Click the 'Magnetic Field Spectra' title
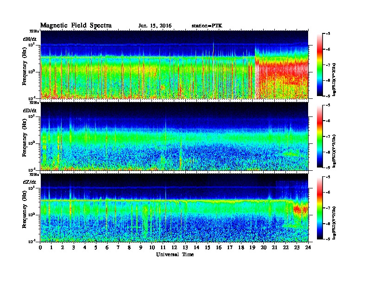 pyautogui.click(x=76, y=26)
